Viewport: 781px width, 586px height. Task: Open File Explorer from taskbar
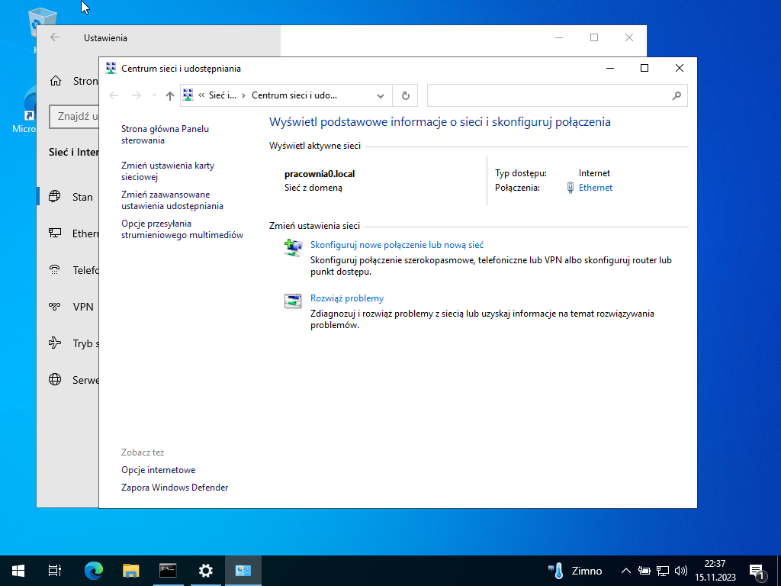pos(130,571)
